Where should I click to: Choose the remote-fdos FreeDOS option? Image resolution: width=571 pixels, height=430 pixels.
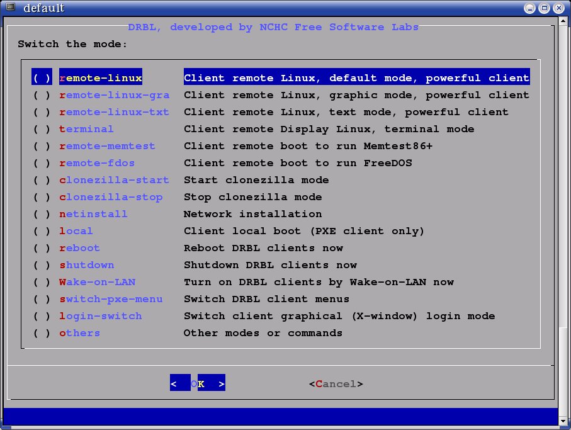pyautogui.click(x=42, y=163)
